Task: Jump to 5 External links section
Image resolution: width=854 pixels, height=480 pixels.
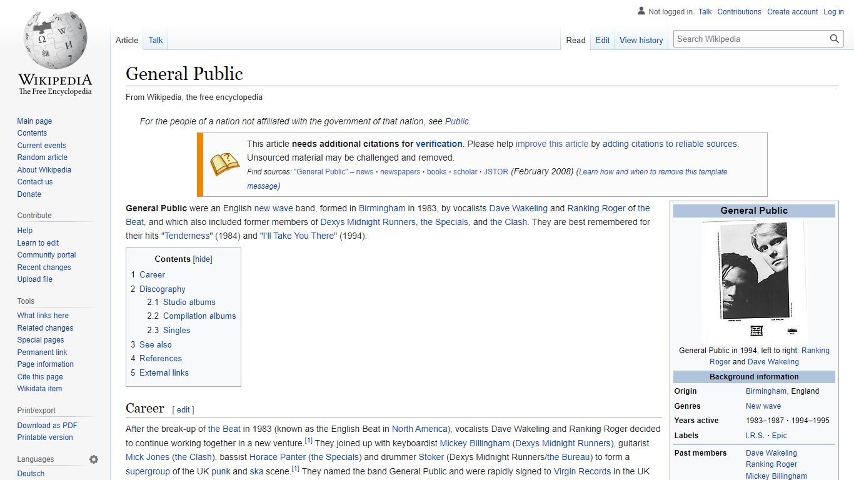Action: [x=159, y=372]
